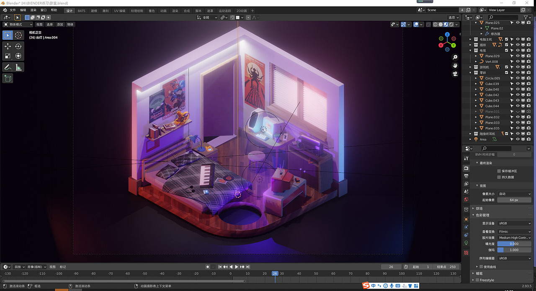Open the Render properties tab

466,168
